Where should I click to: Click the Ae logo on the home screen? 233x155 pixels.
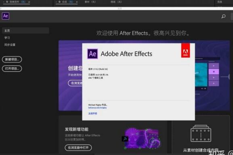(6, 16)
